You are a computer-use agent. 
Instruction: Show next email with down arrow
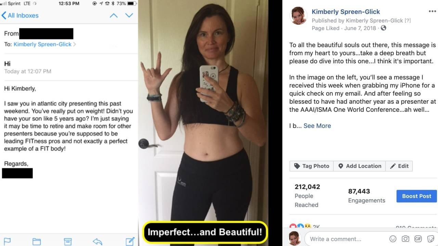click(x=129, y=15)
